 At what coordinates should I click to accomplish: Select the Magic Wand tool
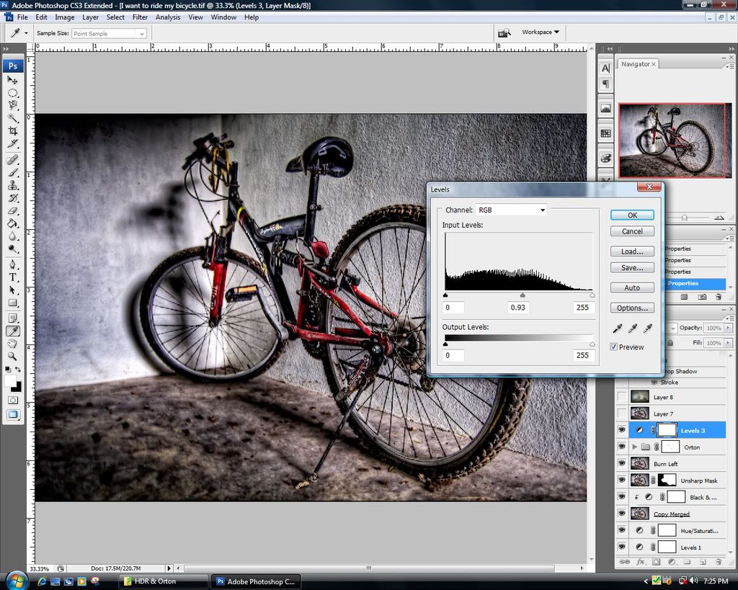[x=13, y=117]
